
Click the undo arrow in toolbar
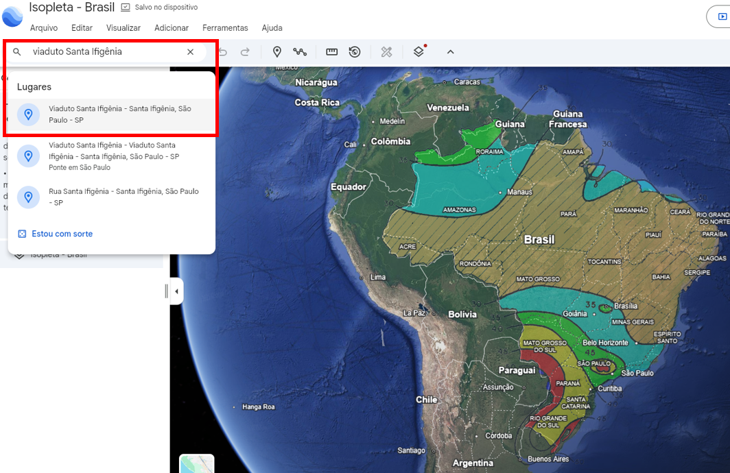224,52
